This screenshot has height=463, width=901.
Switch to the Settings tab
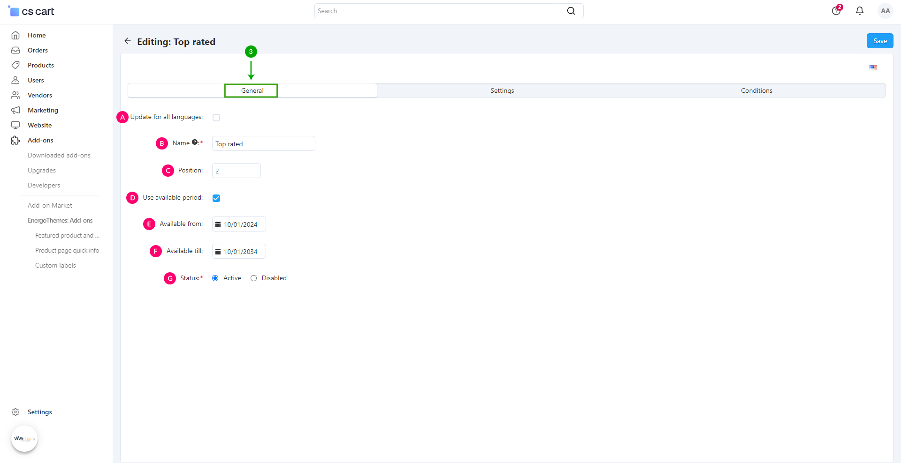pyautogui.click(x=502, y=90)
